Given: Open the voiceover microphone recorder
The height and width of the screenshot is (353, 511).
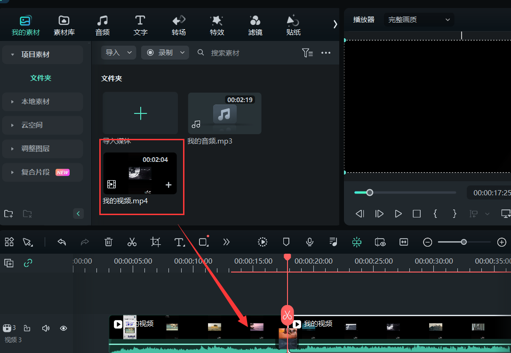Looking at the screenshot, I should 310,242.
